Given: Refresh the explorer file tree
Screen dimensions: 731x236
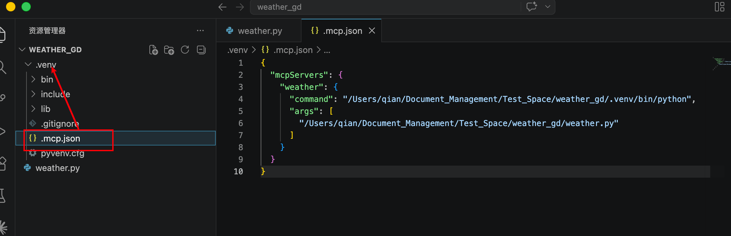Looking at the screenshot, I should pyautogui.click(x=185, y=50).
